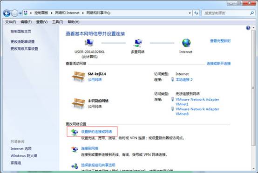Click the 多重网络 network icon
The height and width of the screenshot is (173, 258).
[137, 43]
